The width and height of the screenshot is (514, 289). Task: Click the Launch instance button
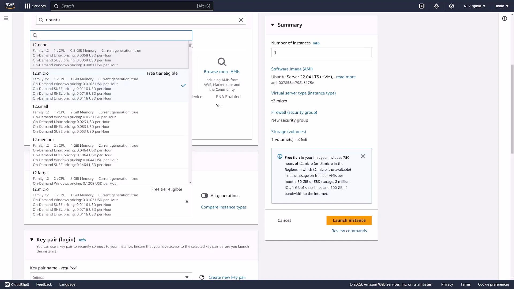point(349,220)
